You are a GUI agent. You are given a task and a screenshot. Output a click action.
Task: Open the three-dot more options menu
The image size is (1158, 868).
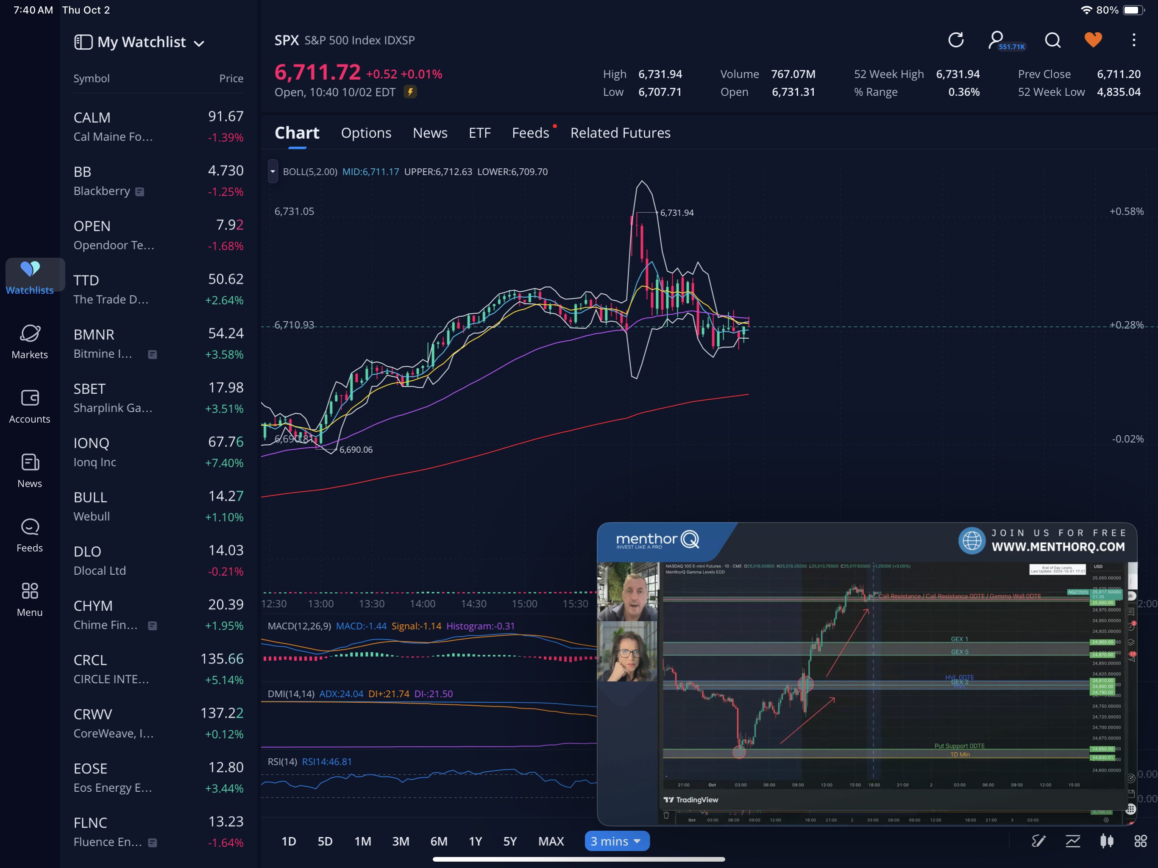1133,40
